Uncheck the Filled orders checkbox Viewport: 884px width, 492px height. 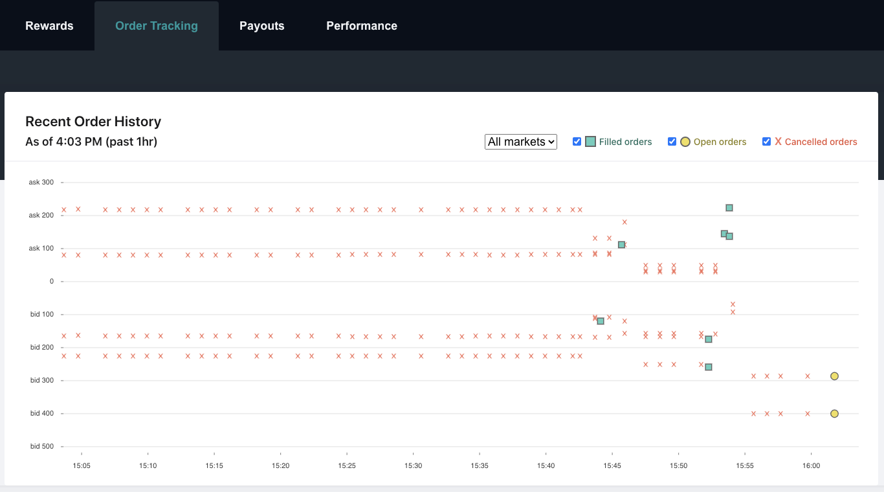577,142
